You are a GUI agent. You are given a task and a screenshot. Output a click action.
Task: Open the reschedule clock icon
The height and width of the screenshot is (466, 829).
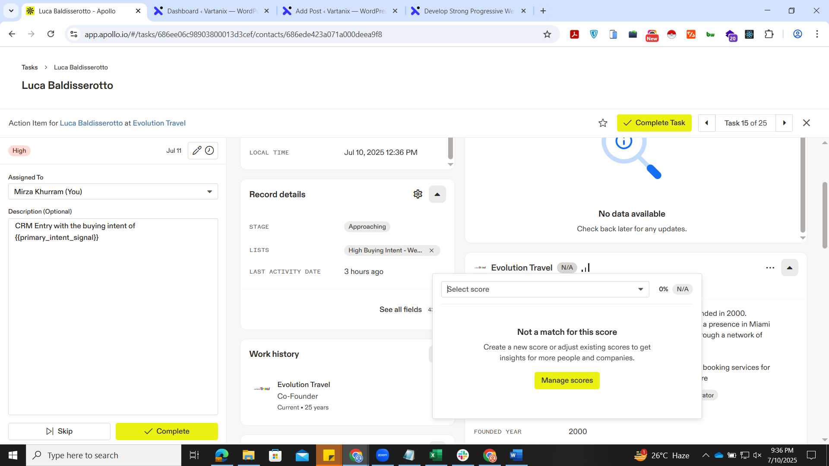coord(209,151)
